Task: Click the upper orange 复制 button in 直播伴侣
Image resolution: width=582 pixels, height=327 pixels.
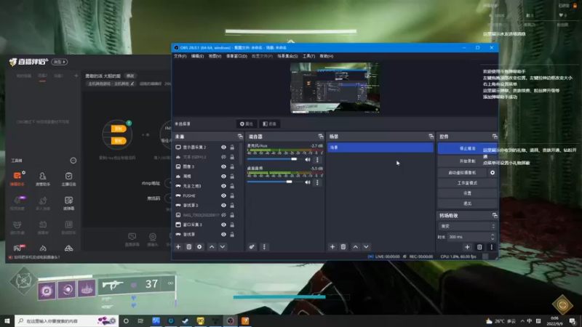Action: (119, 129)
